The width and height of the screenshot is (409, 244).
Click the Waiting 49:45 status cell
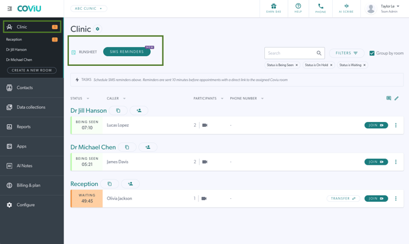point(87,198)
